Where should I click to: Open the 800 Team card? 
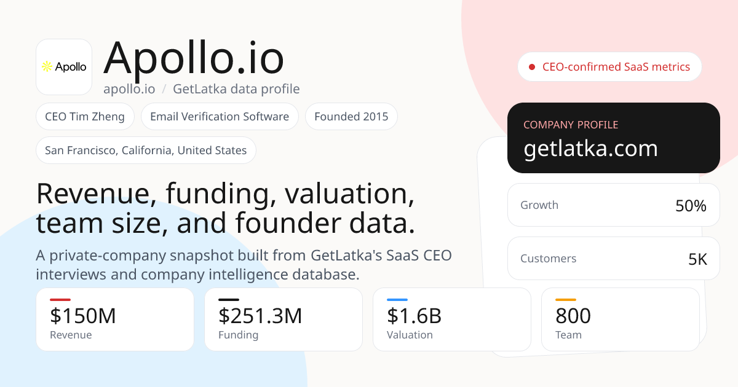click(x=621, y=319)
